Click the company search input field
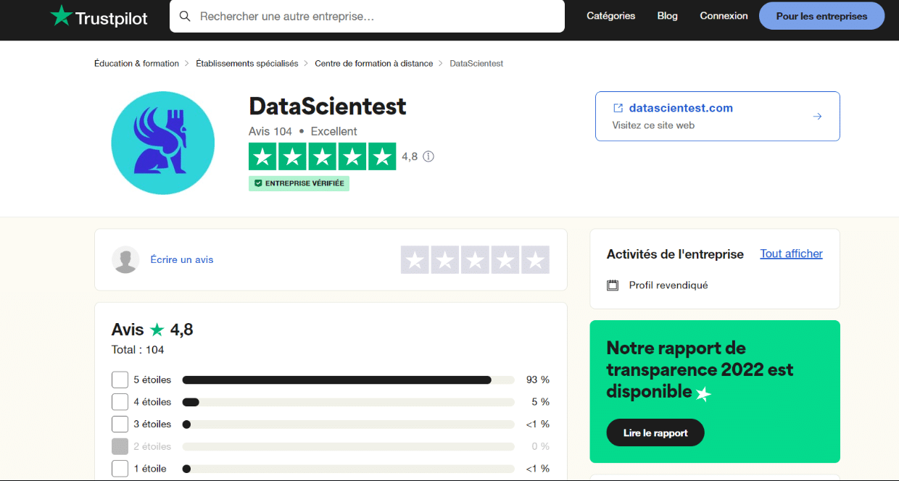Screen dimensions: 899x481 (377, 16)
